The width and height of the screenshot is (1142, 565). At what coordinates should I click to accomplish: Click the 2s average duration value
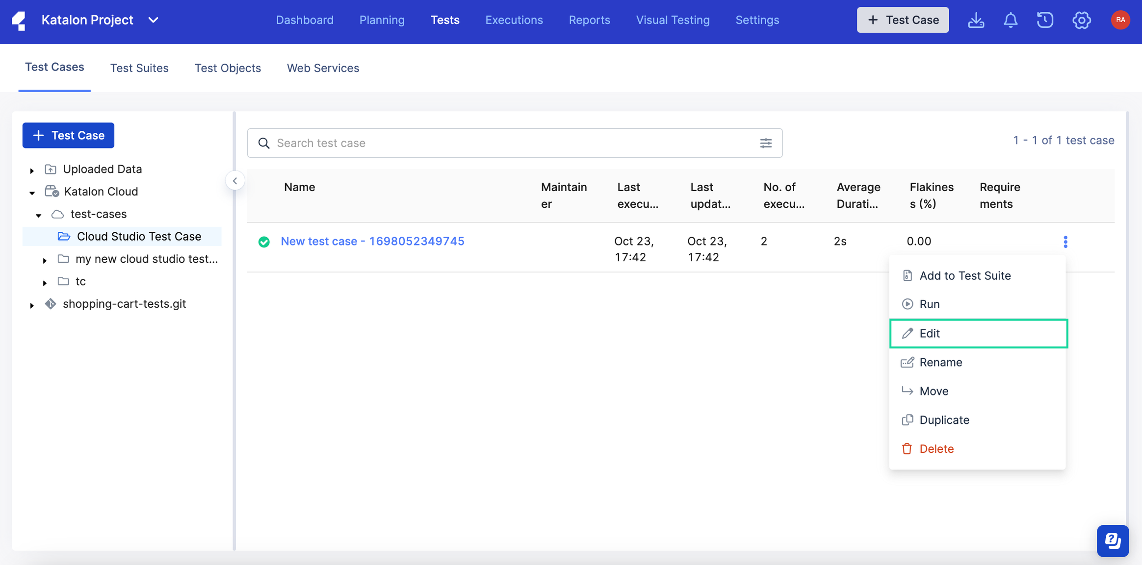[x=840, y=241]
